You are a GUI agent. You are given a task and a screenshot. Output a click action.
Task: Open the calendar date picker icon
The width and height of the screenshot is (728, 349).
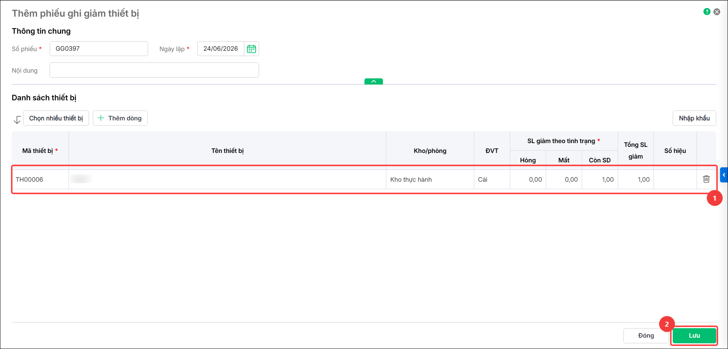pos(252,49)
